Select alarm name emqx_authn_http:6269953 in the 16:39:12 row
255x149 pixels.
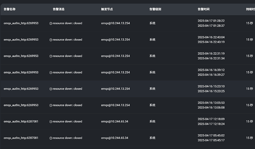(x=21, y=72)
